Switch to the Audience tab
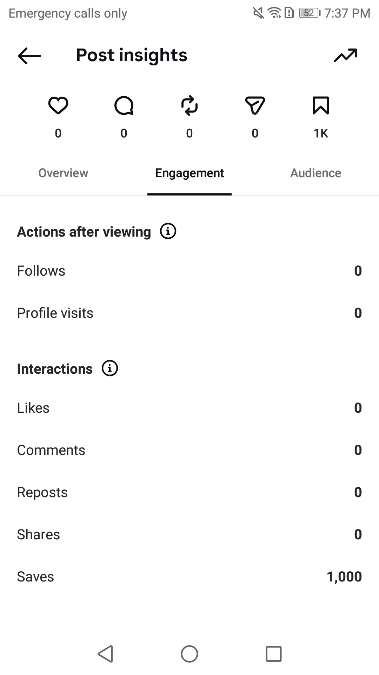Screen dimensions: 379x675 coord(316,173)
